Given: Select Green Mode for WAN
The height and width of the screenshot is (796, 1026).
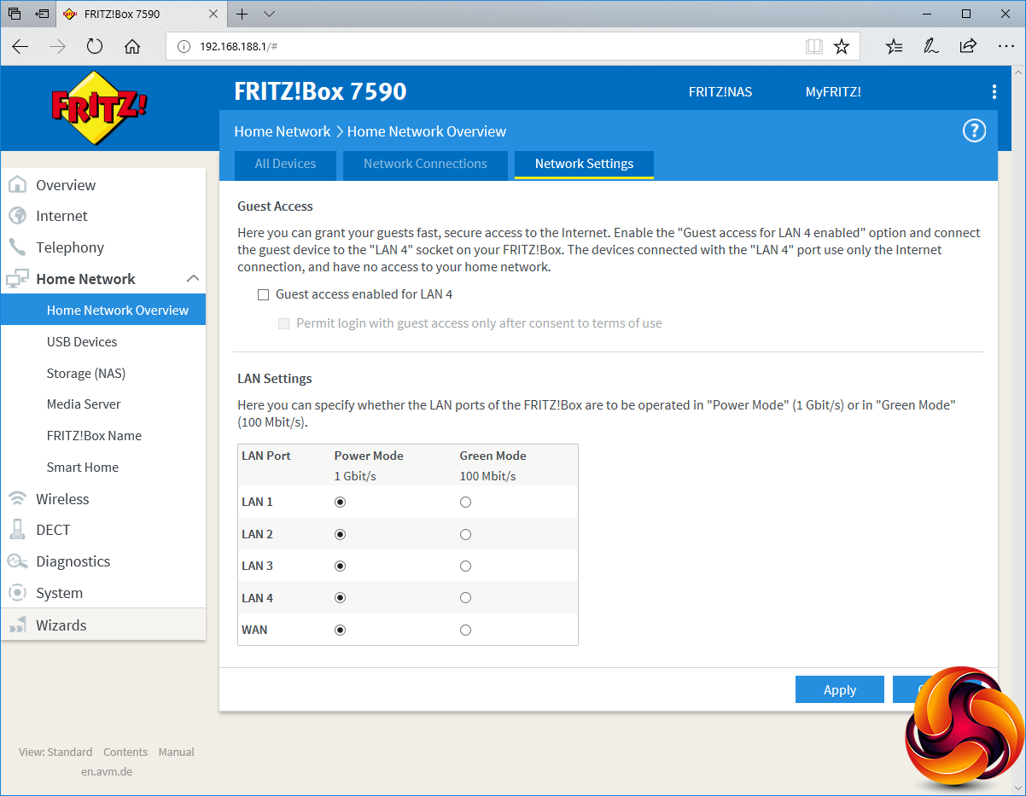Looking at the screenshot, I should point(465,630).
